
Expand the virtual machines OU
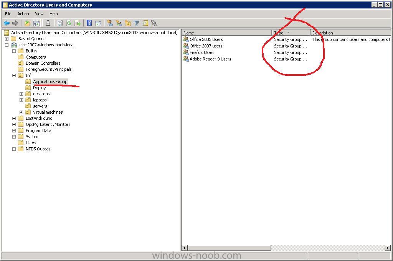[x=21, y=112]
